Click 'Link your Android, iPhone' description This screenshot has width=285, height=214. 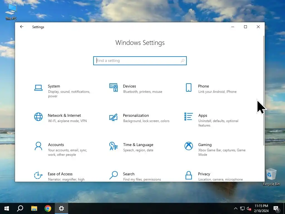tap(217, 92)
